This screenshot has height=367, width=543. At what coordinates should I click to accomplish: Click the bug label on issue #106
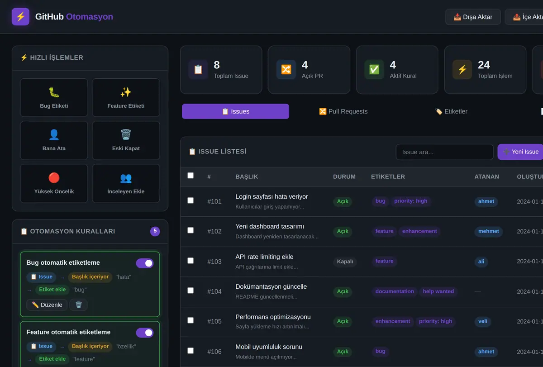tap(381, 351)
